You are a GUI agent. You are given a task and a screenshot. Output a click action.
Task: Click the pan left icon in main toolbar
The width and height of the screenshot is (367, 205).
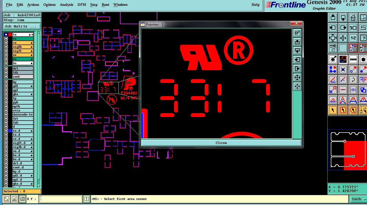click(x=333, y=28)
